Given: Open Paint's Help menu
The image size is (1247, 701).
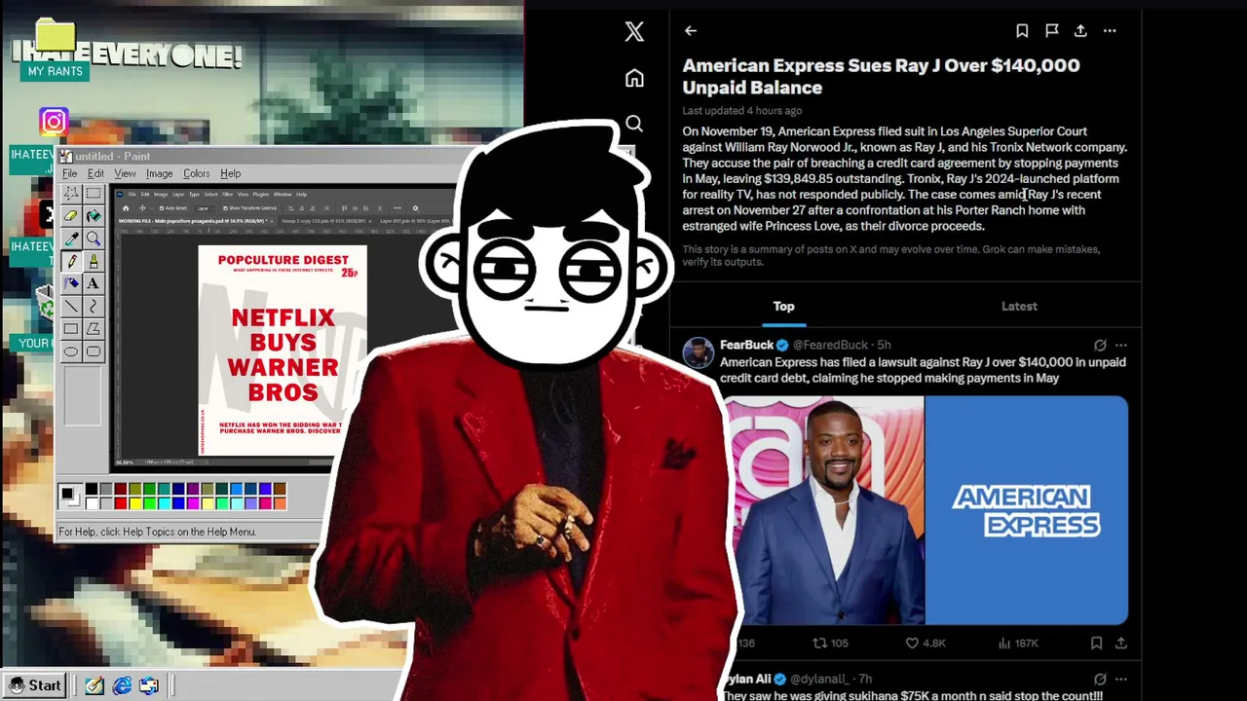Looking at the screenshot, I should coord(230,173).
